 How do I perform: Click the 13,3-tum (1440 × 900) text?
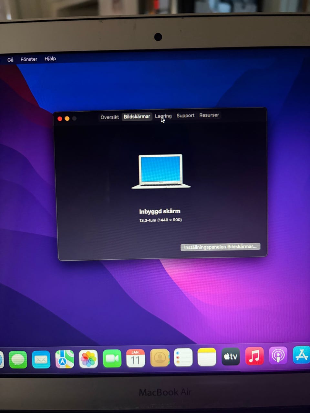[x=160, y=220]
